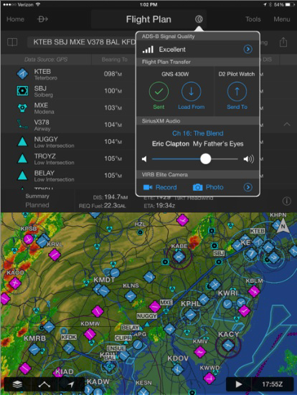Tap the share icon next to route field
297x395 pixels.
tap(283, 42)
